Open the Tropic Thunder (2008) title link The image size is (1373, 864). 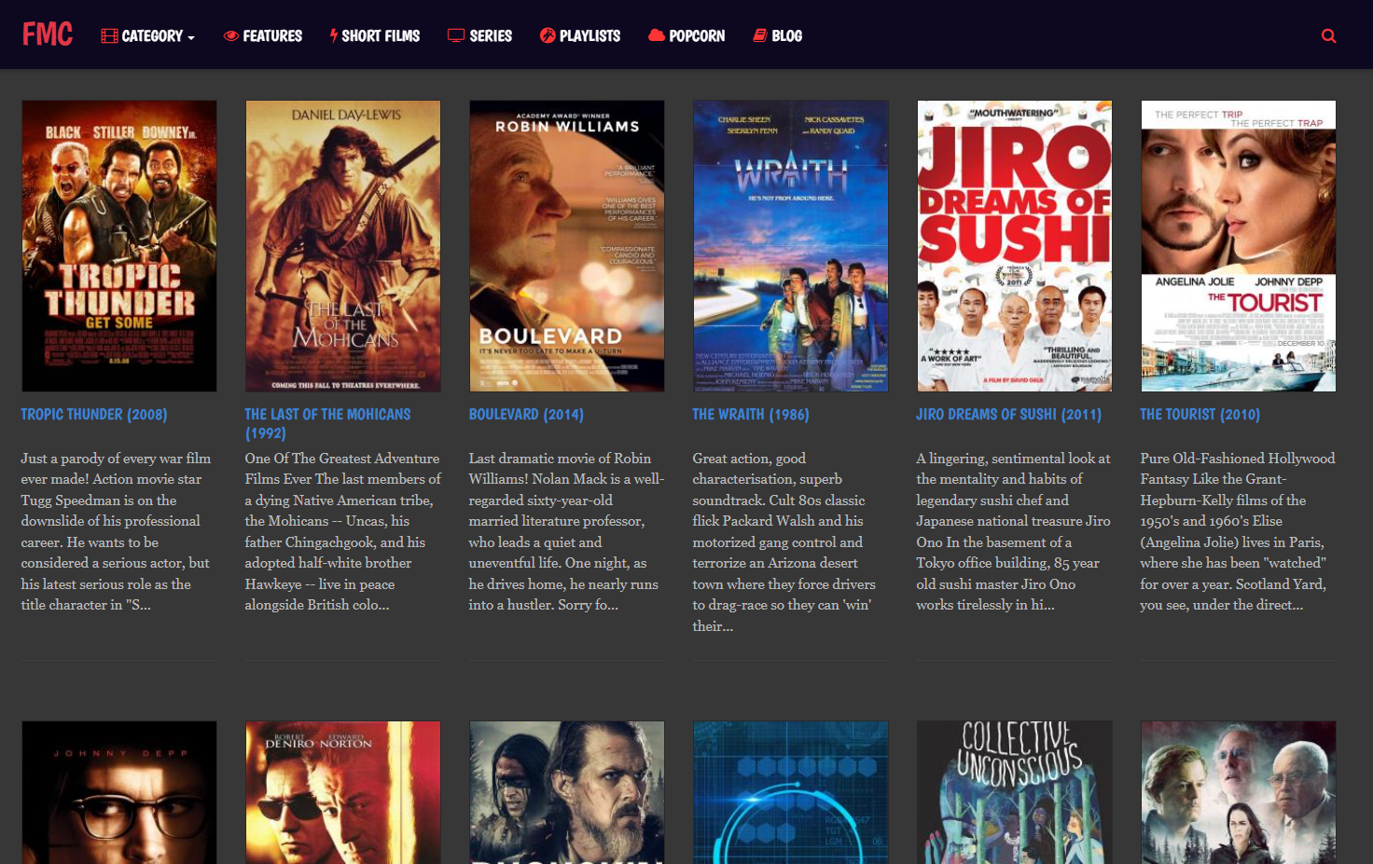(x=93, y=414)
